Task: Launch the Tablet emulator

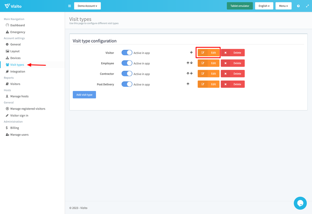Action: [x=240, y=6]
